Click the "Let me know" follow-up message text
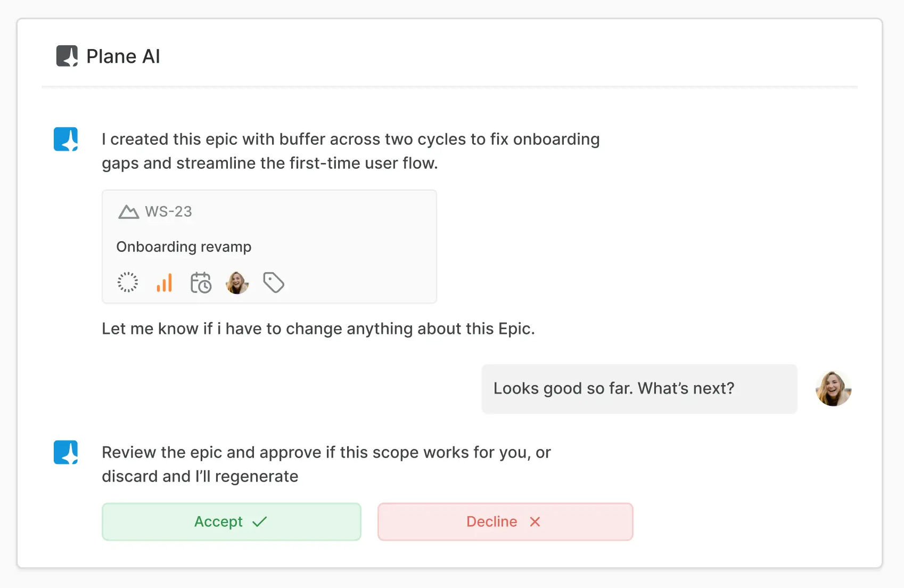Image resolution: width=904 pixels, height=588 pixels. click(318, 329)
